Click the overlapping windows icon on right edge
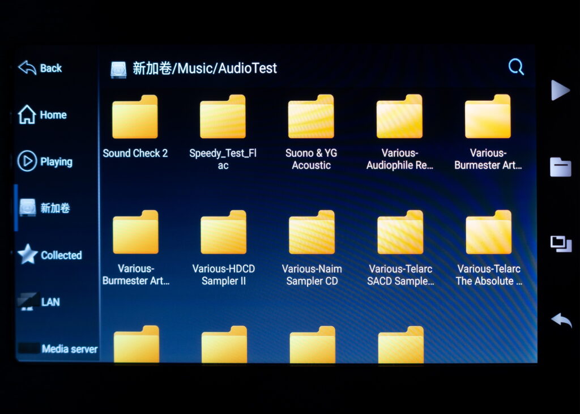Viewport: 580px width, 414px height. (561, 244)
